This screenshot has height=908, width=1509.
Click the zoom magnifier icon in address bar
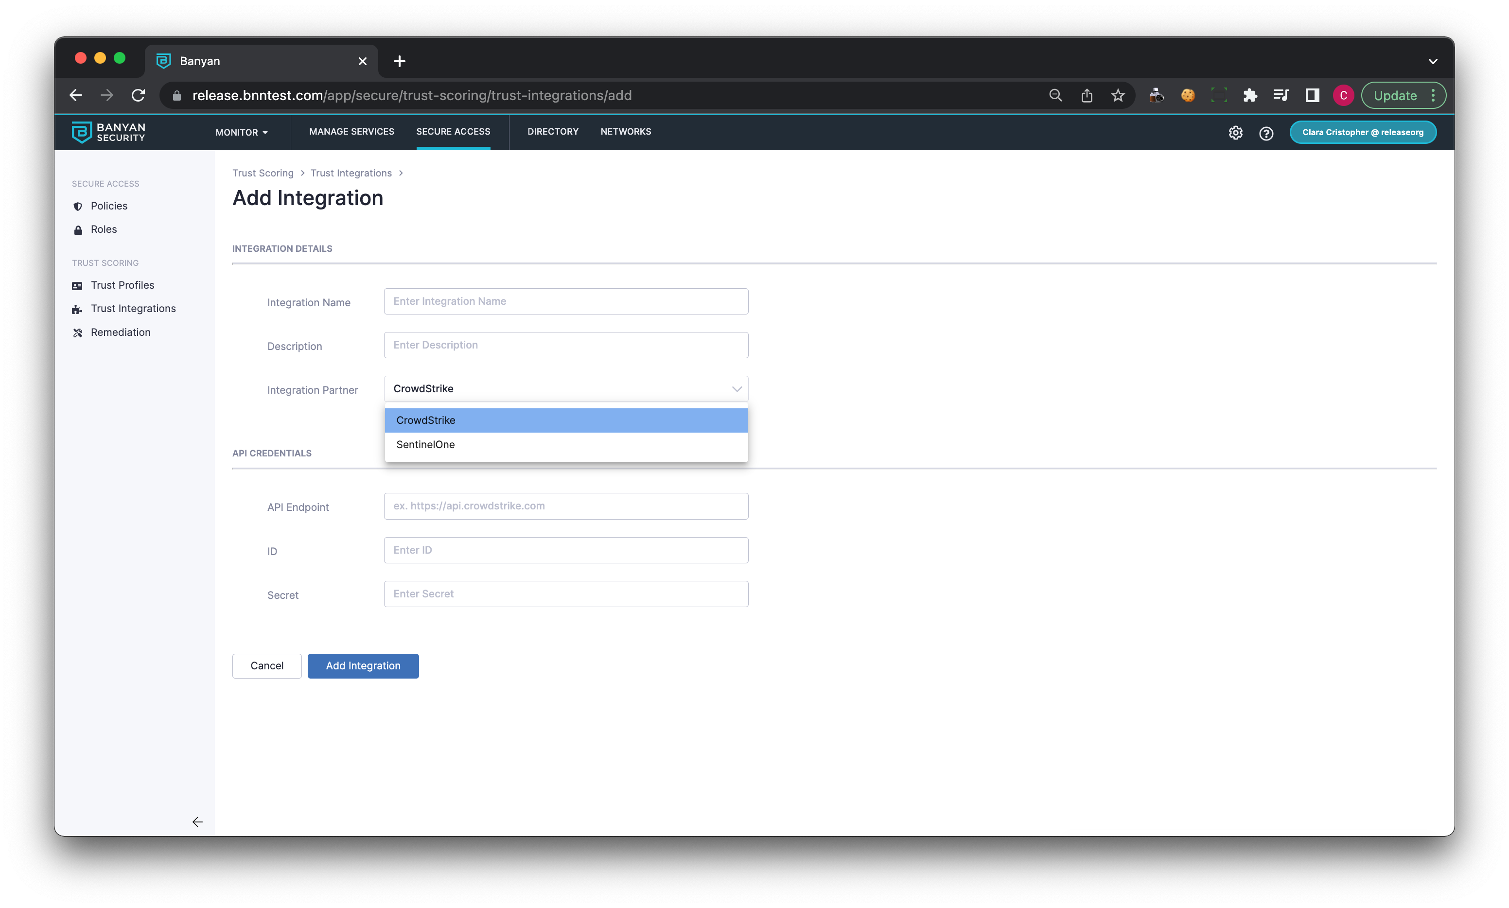coord(1055,95)
